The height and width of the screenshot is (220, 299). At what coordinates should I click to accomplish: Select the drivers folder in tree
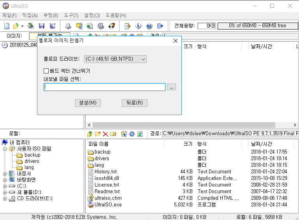pyautogui.click(x=32, y=161)
